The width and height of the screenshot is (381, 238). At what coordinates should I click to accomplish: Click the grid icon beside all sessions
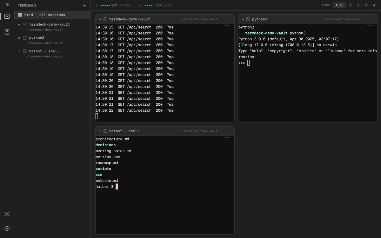tap(20, 15)
